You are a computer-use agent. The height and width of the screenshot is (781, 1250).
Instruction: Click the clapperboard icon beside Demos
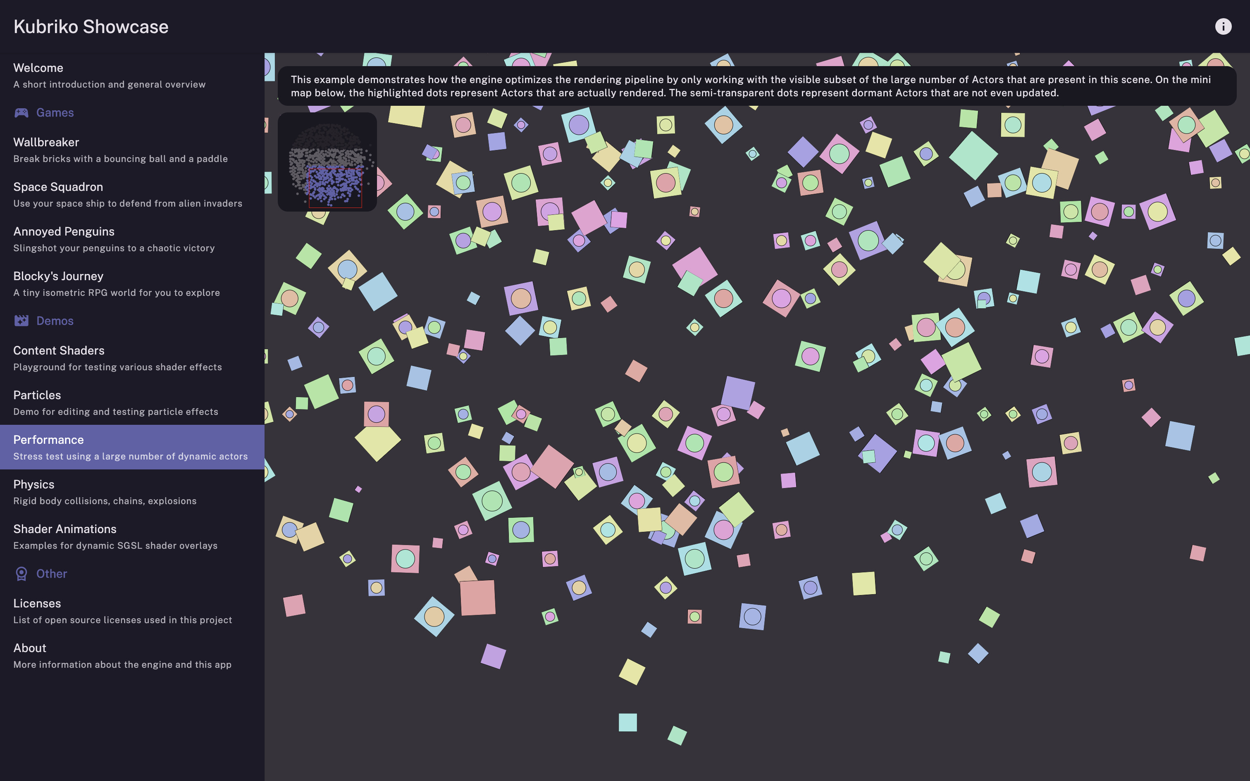click(x=21, y=320)
